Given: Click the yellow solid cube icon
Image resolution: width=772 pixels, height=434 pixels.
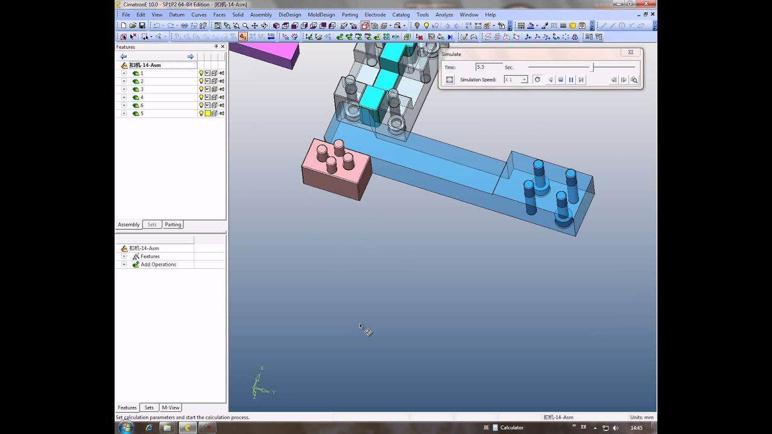Looking at the screenshot, I should coord(572,25).
